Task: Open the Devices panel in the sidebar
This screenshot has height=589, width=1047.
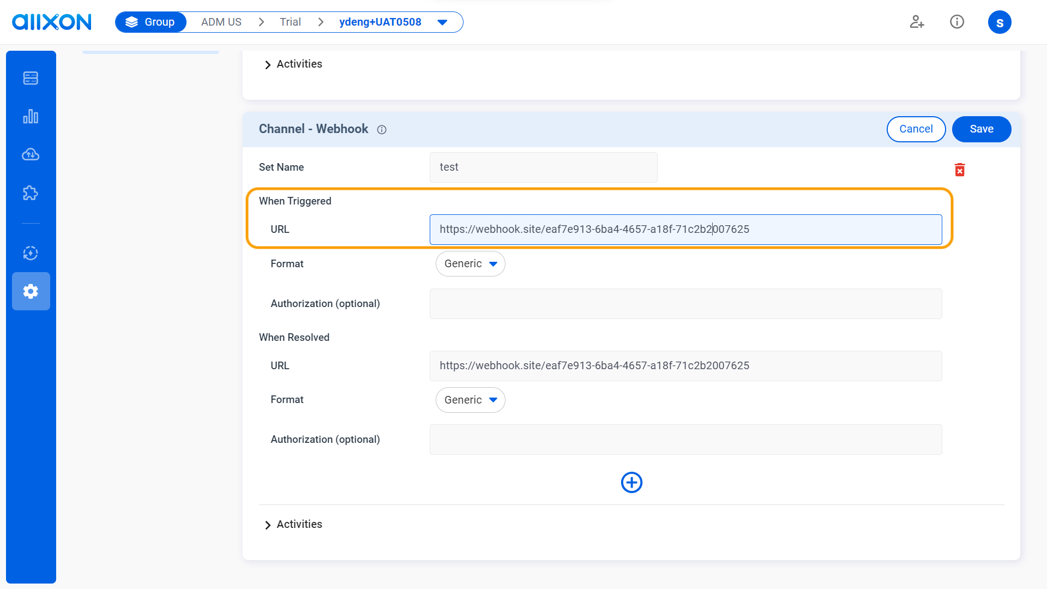Action: click(31, 78)
